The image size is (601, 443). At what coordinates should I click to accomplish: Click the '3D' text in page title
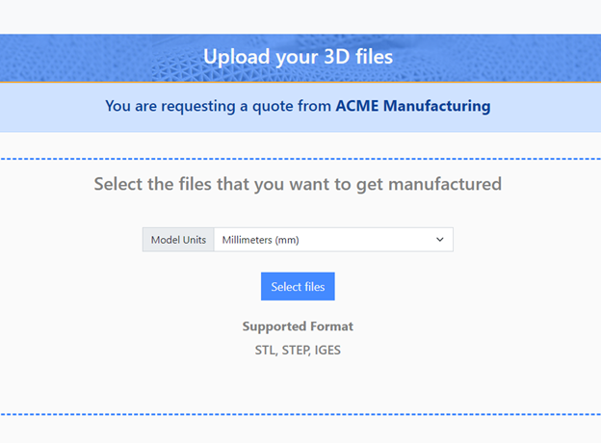pyautogui.click(x=337, y=57)
